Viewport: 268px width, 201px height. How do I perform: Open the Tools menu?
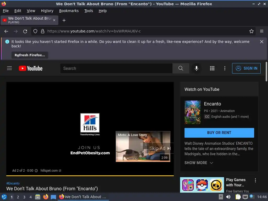(x=88, y=11)
